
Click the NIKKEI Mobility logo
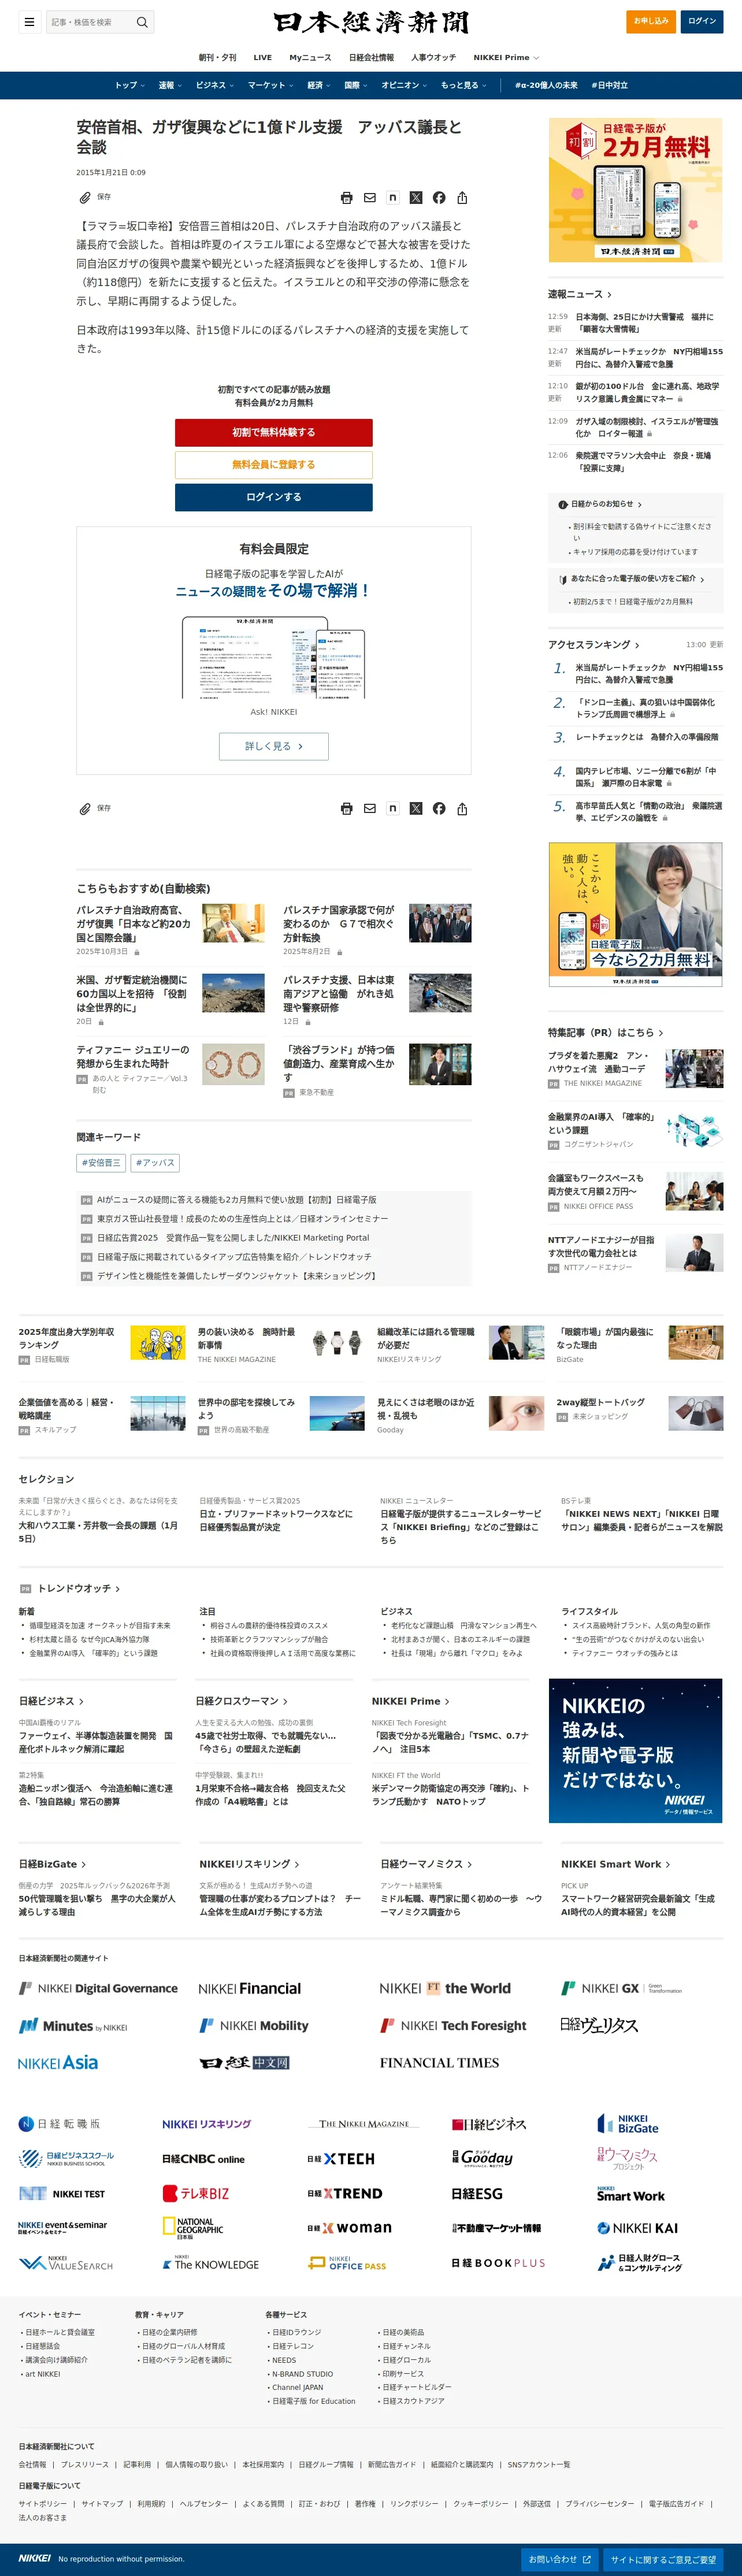(x=254, y=2025)
